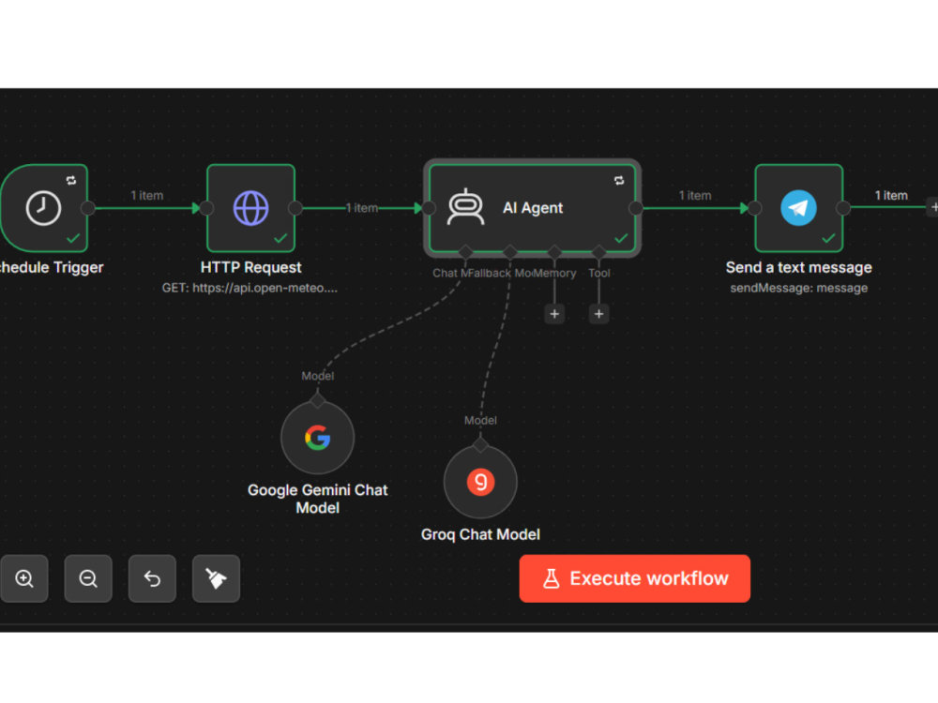
Task: Click the plus after Telegram node output
Action: (933, 207)
